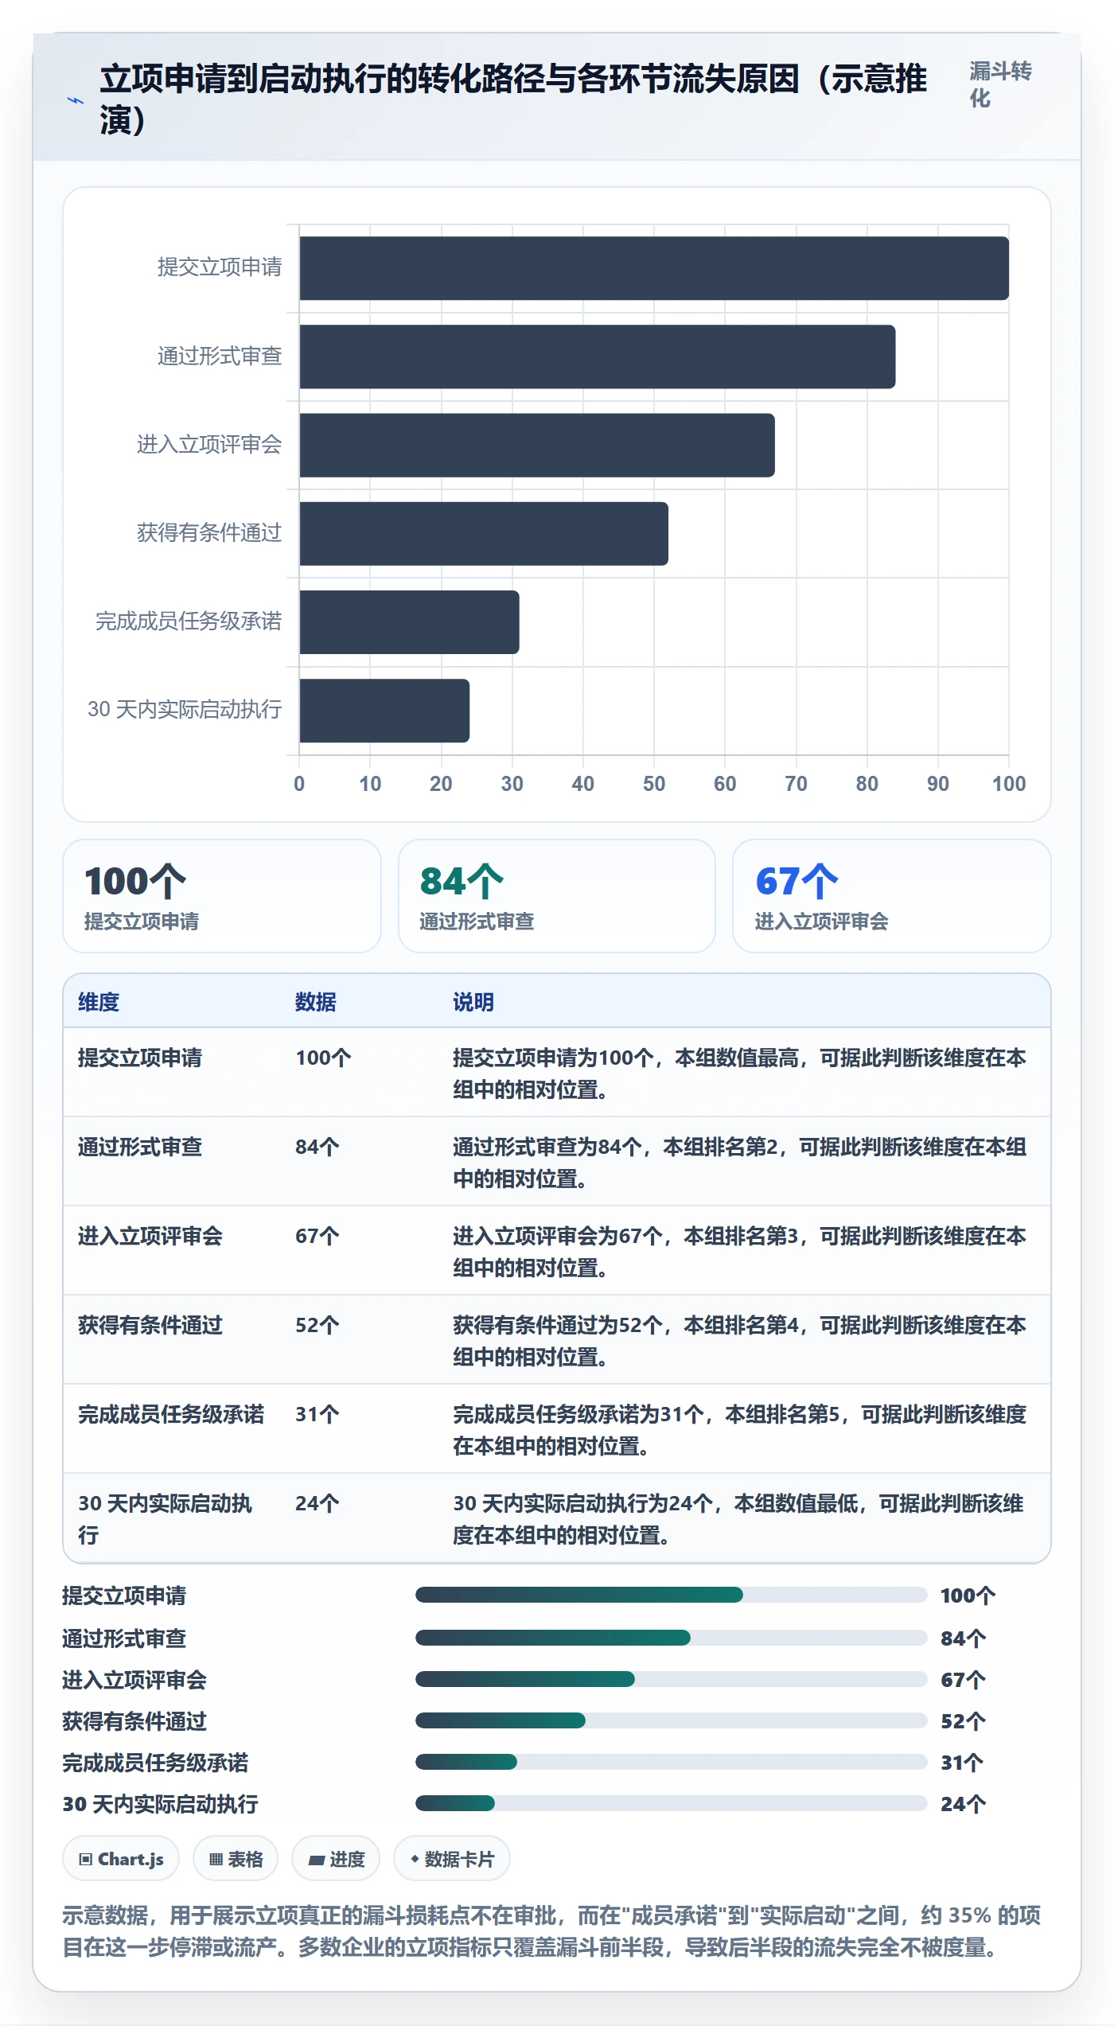
Task: Click the 通过形式审查 progress bar showing 84个
Action: click(672, 1638)
